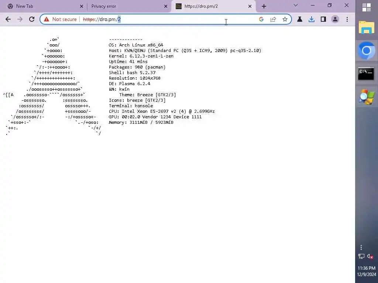Bookmark this tab with the star
Image resolution: width=378 pixels, height=283 pixels.
(x=285, y=19)
